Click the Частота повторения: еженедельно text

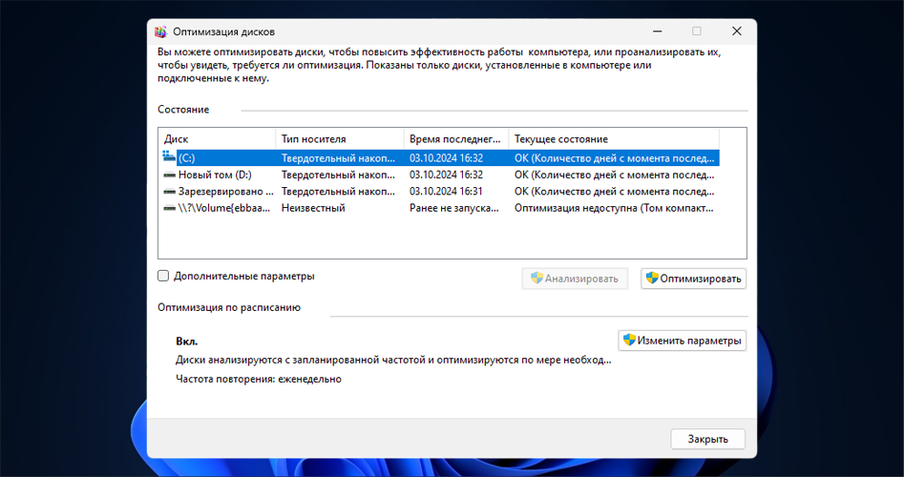coord(259,379)
